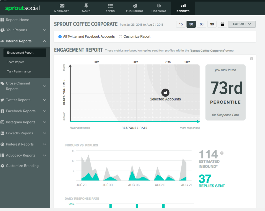Open the Feeds list icon
The height and width of the screenshot is (211, 265).
pos(110,6)
